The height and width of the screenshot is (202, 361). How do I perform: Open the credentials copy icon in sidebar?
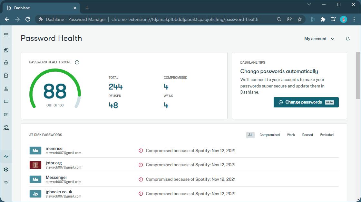click(6, 50)
